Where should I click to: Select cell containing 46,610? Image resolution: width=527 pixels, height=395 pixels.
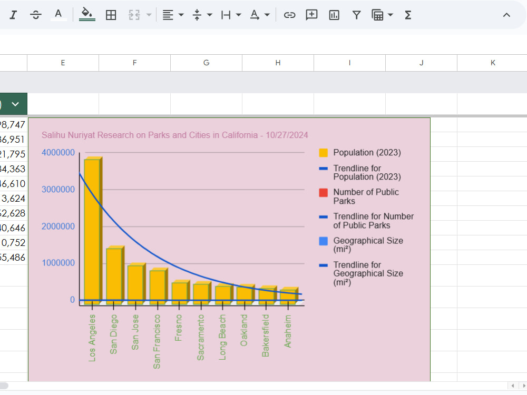[14, 184]
